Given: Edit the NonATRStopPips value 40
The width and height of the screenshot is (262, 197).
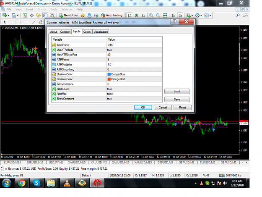Looking at the screenshot, I should pyautogui.click(x=134, y=55).
